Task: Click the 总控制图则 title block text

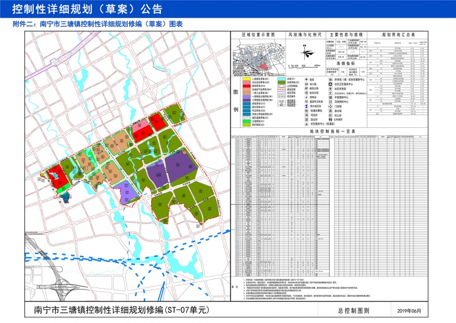Action: pos(354,311)
